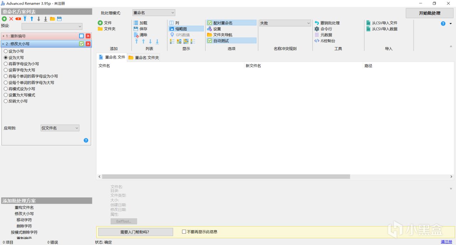The width and height of the screenshot is (456, 245).
Task: Open help via top-right blue question icon
Action: pos(443,24)
